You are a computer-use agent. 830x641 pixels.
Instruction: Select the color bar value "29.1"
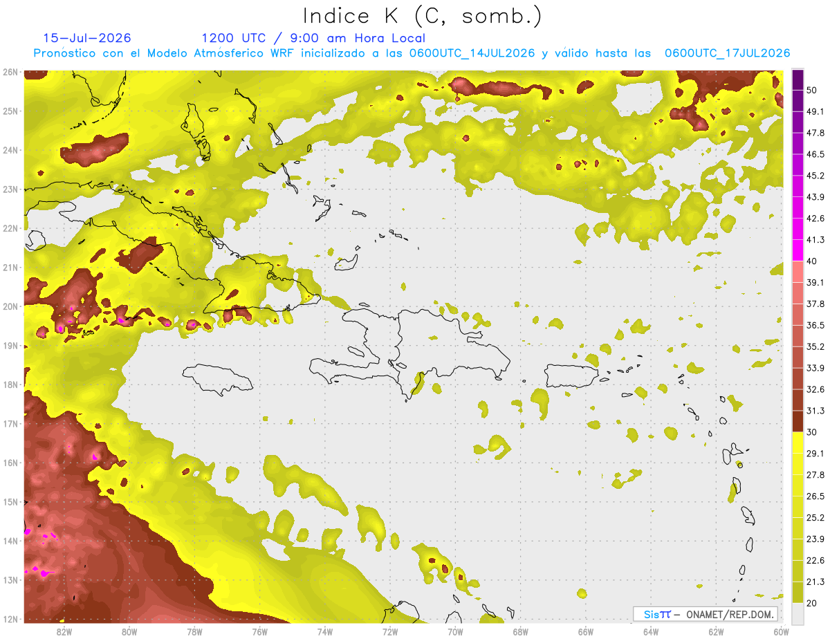(816, 453)
